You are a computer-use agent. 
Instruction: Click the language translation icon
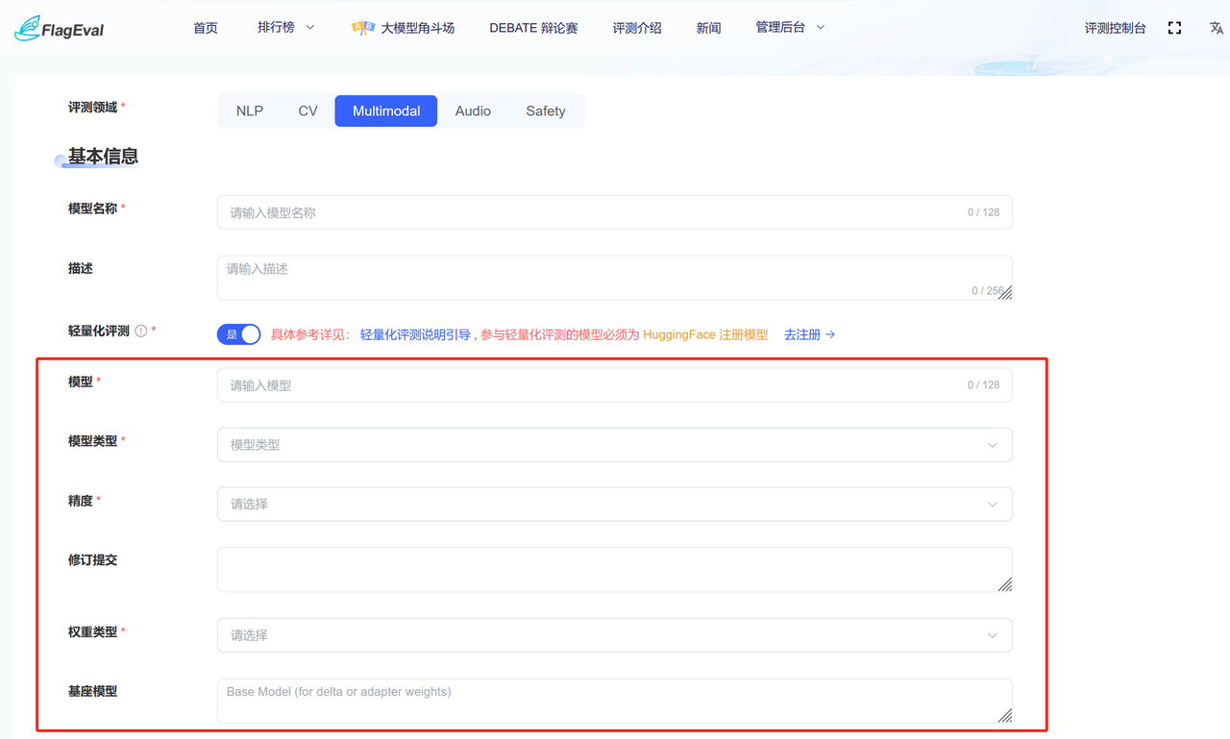(x=1216, y=28)
